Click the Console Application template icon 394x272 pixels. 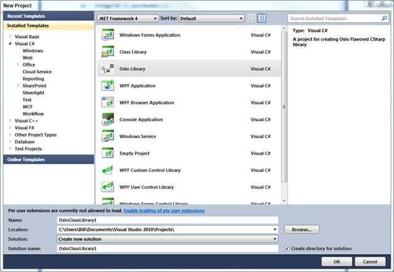(108, 119)
